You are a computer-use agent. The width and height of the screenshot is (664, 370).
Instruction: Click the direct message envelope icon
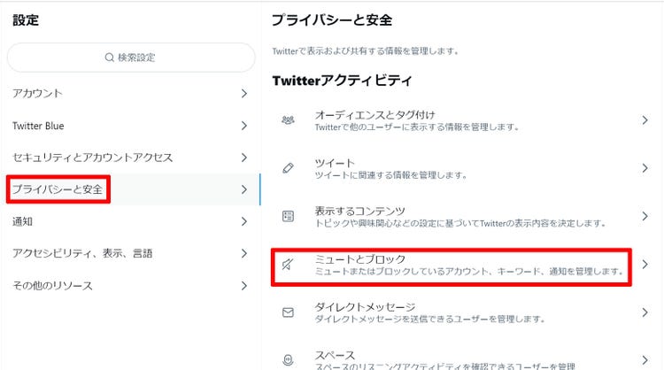pyautogui.click(x=288, y=312)
